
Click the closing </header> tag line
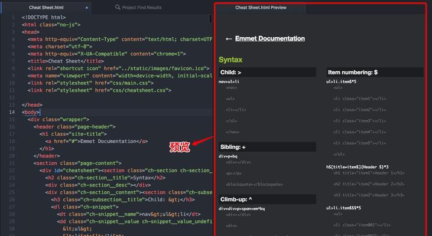[x=47, y=156]
